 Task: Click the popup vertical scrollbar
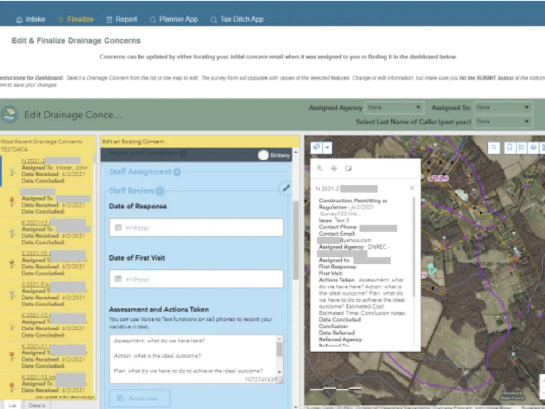pos(414,247)
